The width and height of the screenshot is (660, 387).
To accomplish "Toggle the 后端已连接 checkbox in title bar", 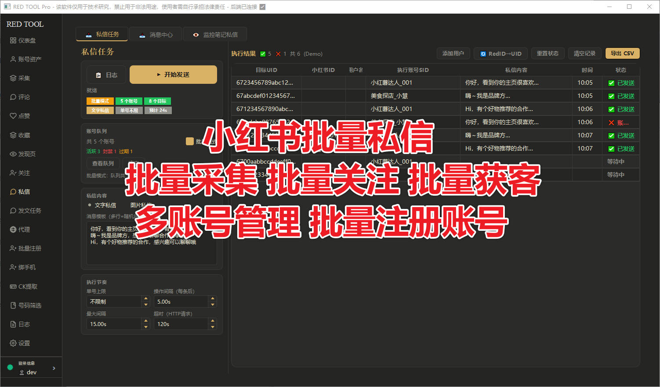I will click(x=263, y=7).
